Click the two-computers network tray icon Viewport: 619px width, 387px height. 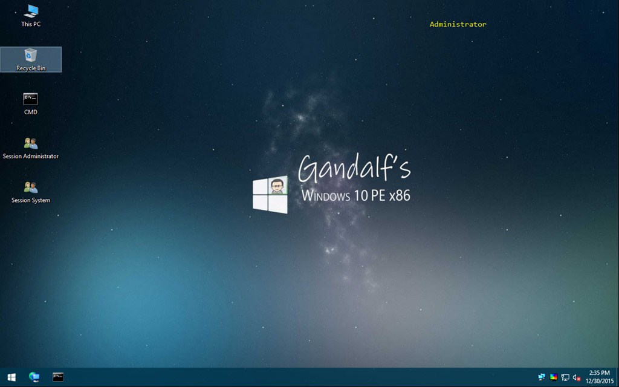point(542,377)
